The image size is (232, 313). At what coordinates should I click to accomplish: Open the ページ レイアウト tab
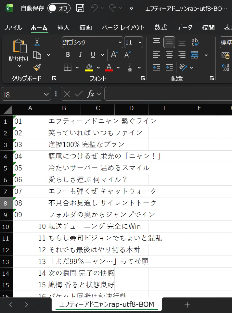pos(123,27)
